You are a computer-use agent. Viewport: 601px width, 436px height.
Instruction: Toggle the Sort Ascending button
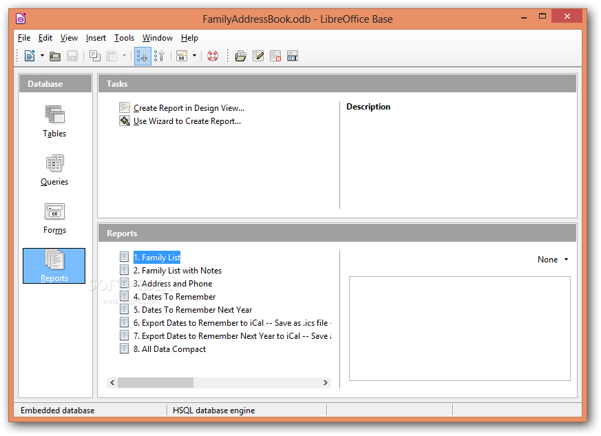pyautogui.click(x=143, y=56)
